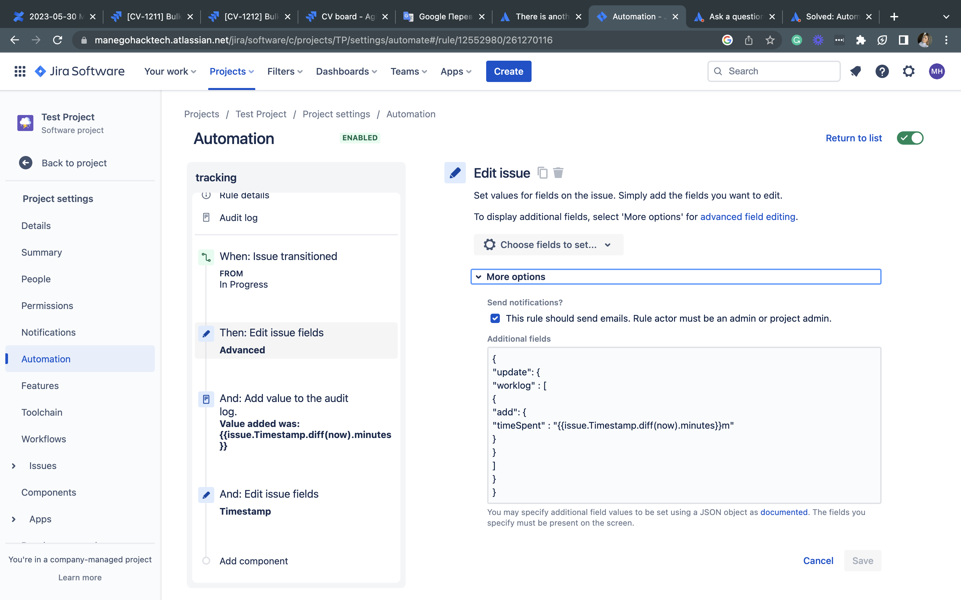Click Return to list link
Viewport: 961px width, 600px height.
(x=853, y=138)
